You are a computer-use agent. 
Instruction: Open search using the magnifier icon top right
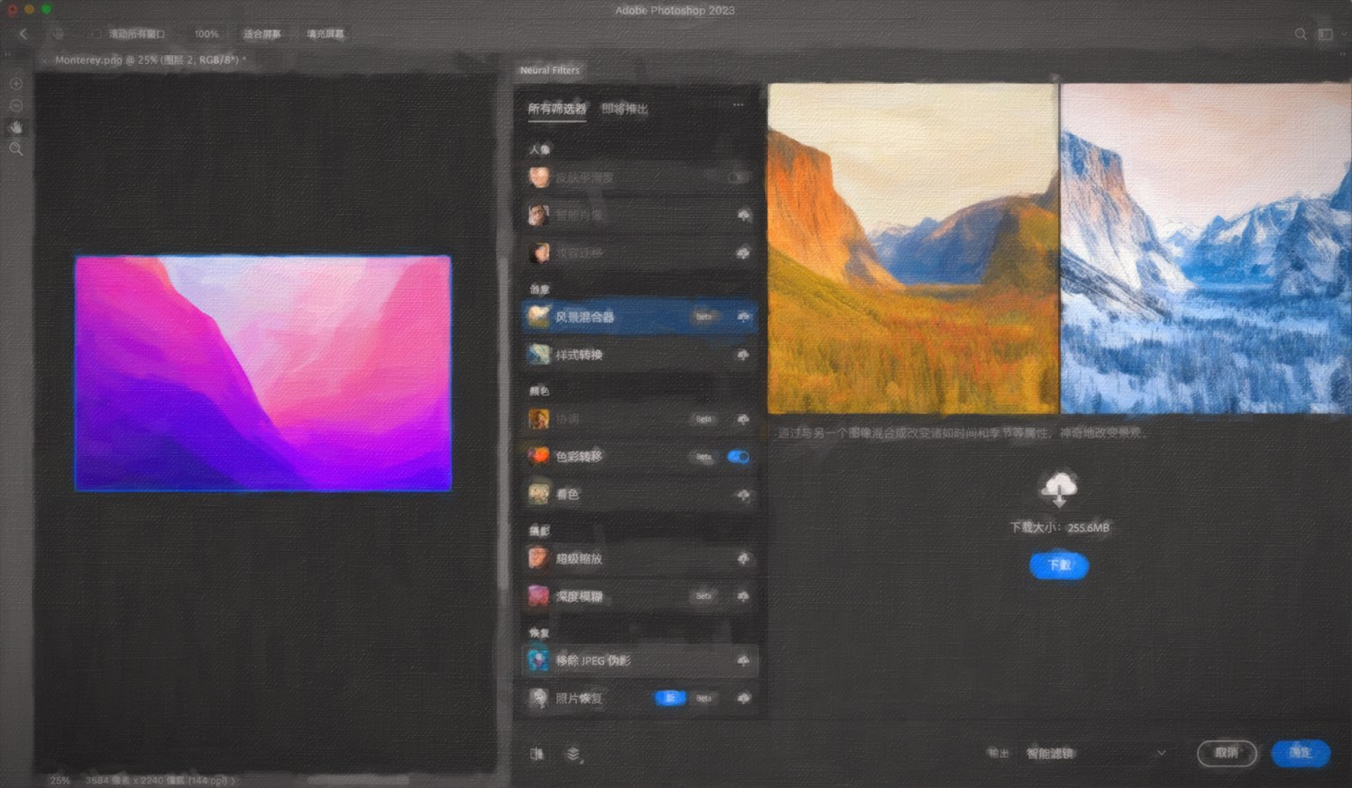point(1300,34)
